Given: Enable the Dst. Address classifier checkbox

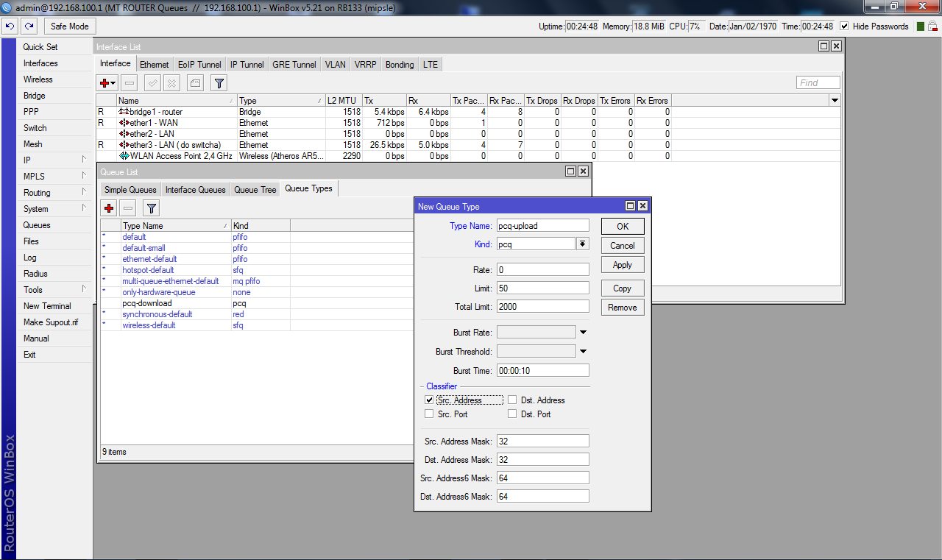Looking at the screenshot, I should (512, 400).
